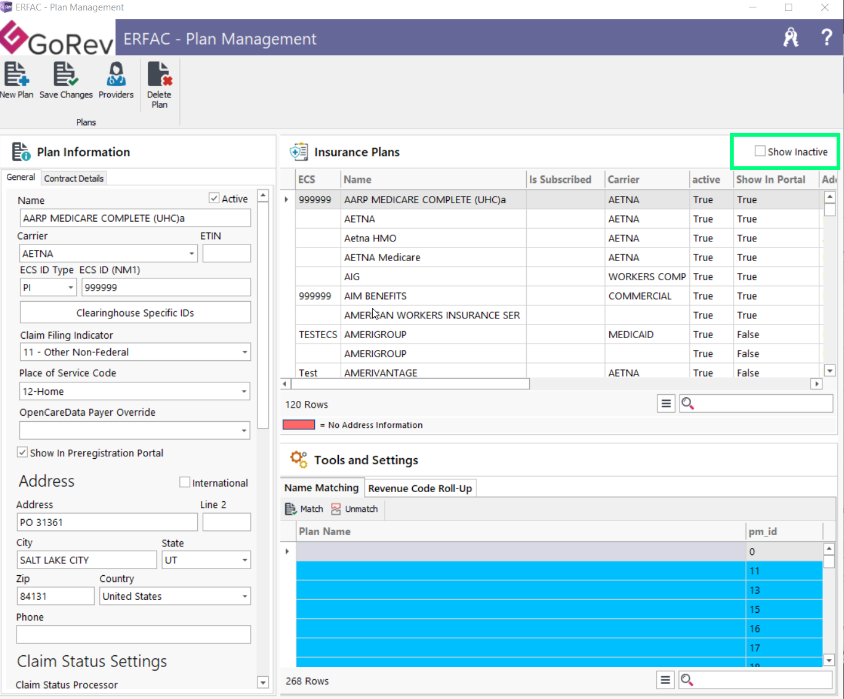Open the keys icon in header

tap(791, 38)
